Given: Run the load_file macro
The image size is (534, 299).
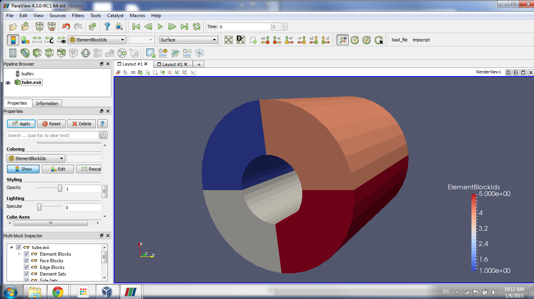Looking at the screenshot, I should [400, 40].
